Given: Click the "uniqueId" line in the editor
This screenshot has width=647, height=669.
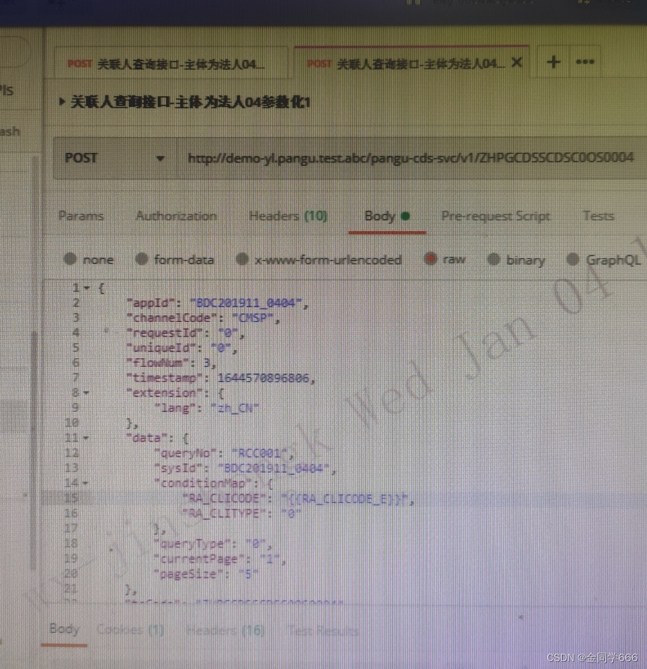Looking at the screenshot, I should [x=182, y=348].
